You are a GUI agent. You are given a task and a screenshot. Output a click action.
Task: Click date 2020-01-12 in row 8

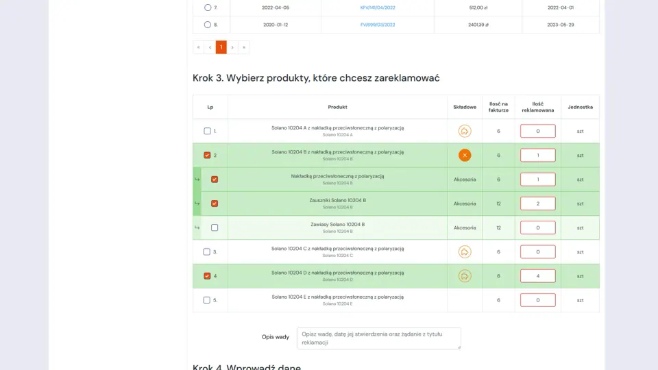tap(276, 25)
